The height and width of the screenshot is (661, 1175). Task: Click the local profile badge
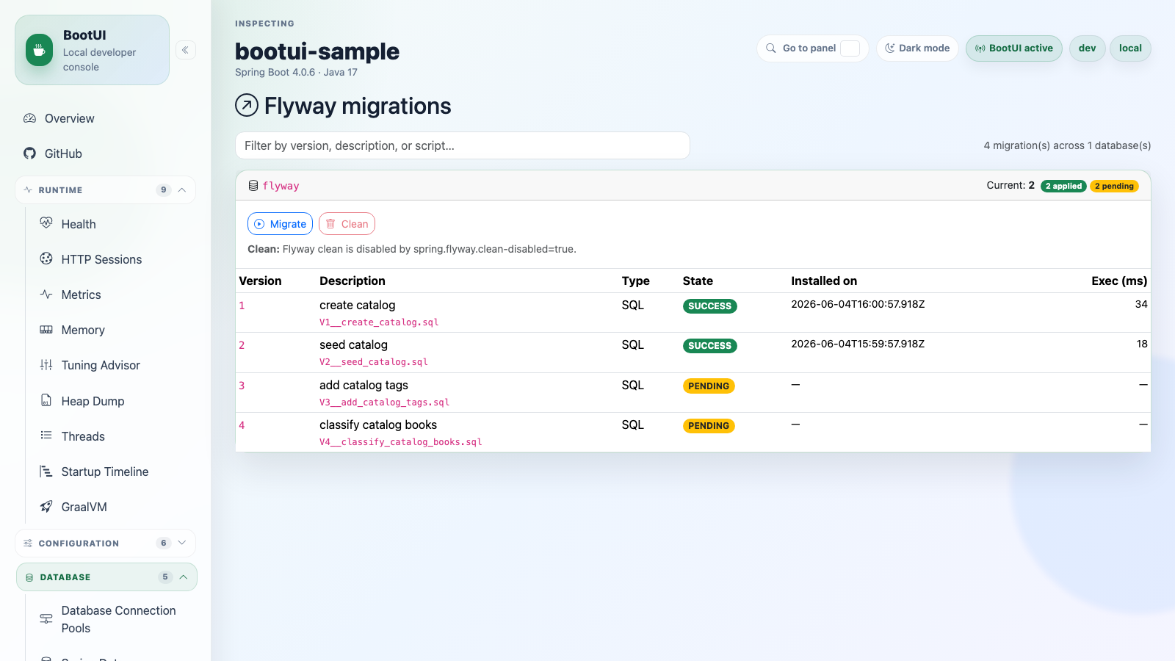click(1130, 48)
